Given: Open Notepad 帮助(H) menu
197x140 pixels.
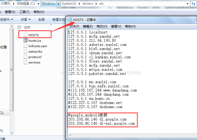Looking at the screenshot, I should point(130,26).
